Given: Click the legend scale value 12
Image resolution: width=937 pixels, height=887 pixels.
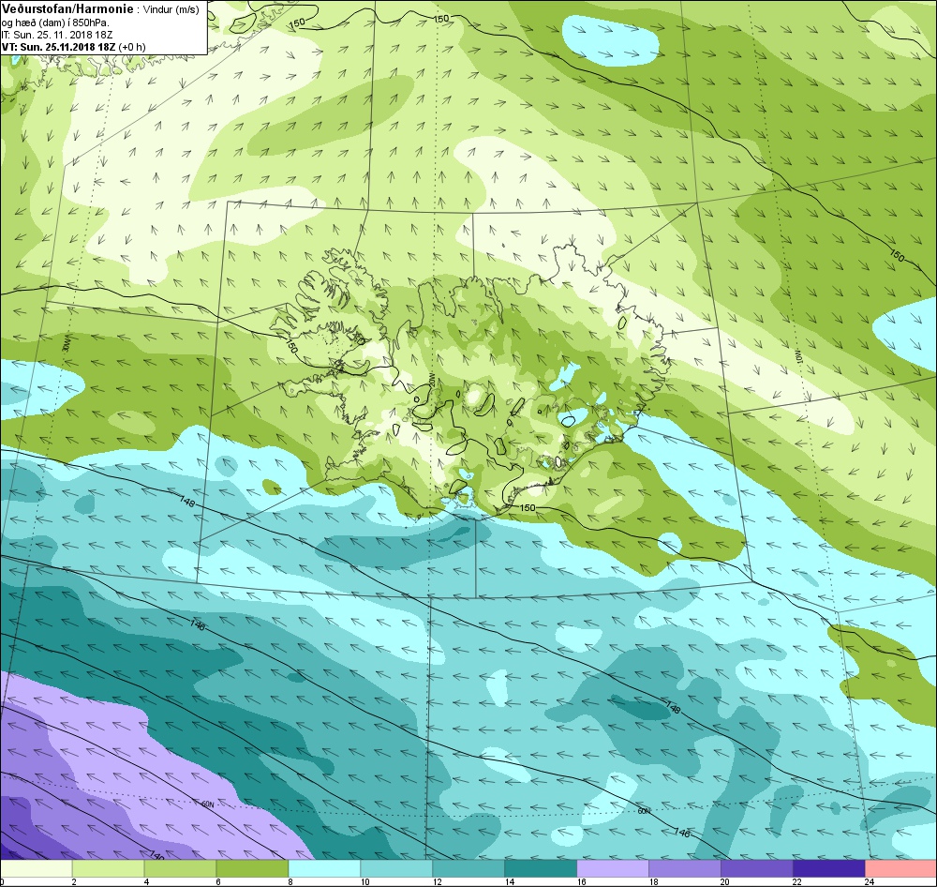Looking at the screenshot, I should [438, 881].
